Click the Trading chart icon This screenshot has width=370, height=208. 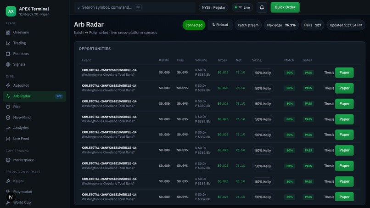coord(8,43)
